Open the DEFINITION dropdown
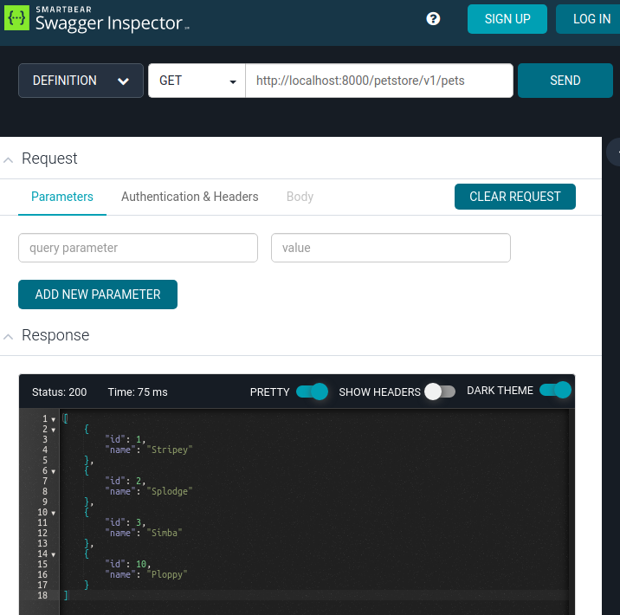The width and height of the screenshot is (620, 615). pyautogui.click(x=81, y=81)
